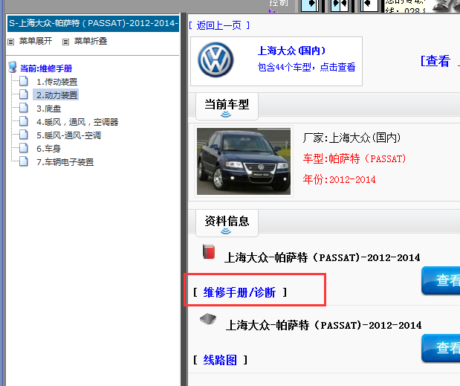Click the vertical splitter bar between panes
Screen dimensions: 460x386
(184, 199)
